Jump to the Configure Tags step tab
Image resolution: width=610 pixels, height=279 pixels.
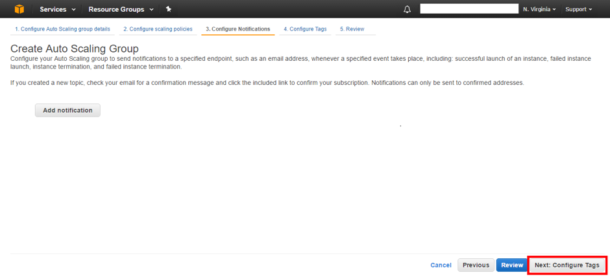(x=305, y=29)
